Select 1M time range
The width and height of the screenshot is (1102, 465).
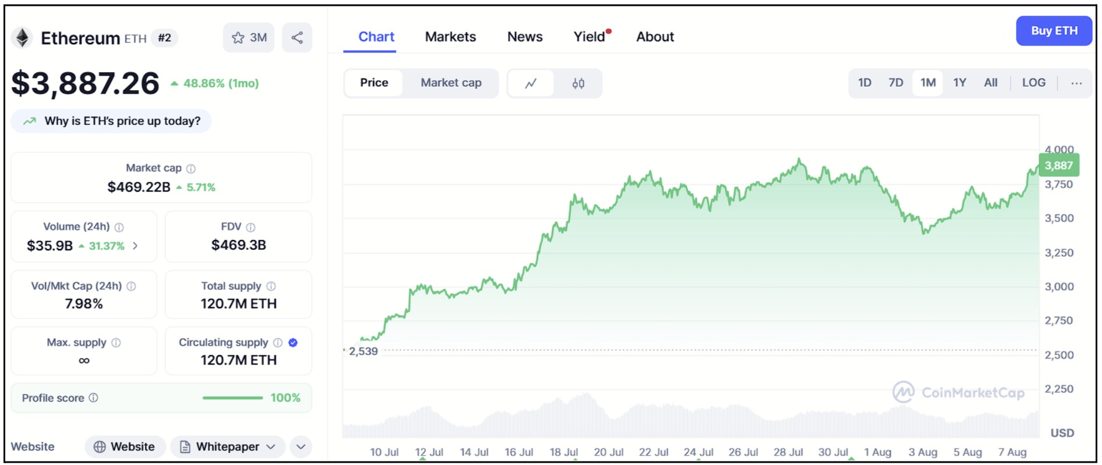928,83
